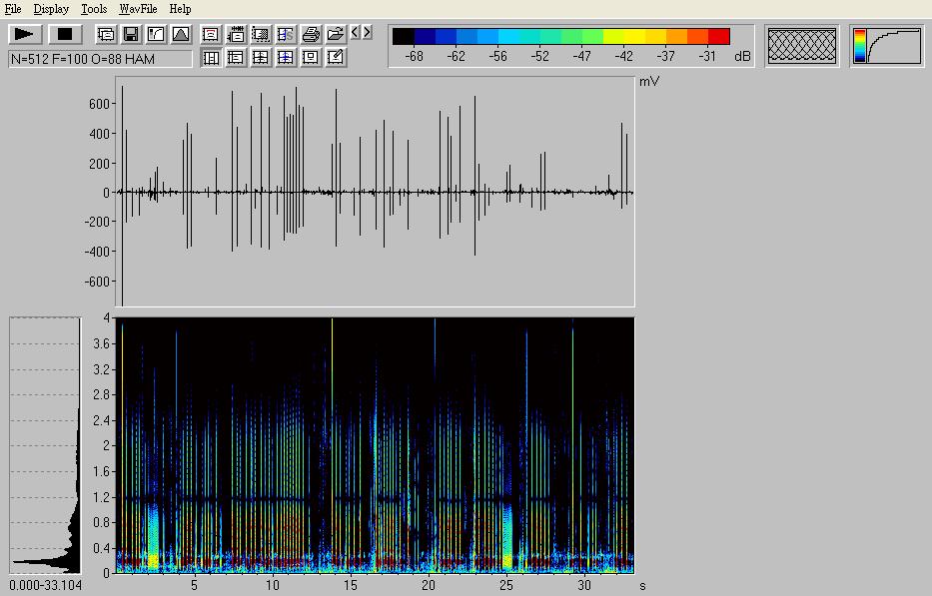Open the Help menu
This screenshot has height=596, width=932.
tap(180, 9)
